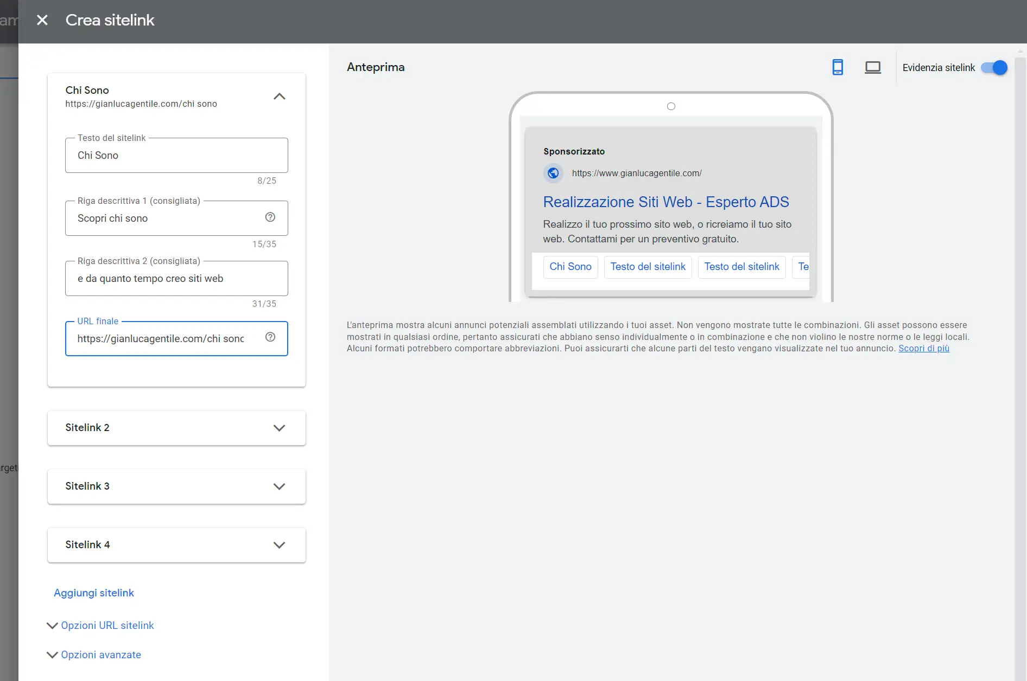Switch preview to desktop laptop icon
1027x681 pixels.
pos(873,67)
